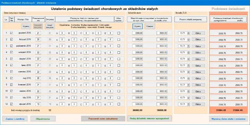Uncheck the Tak/Nie box for grudzień 2016
Screen dimensions: 250x125
click(11, 33)
